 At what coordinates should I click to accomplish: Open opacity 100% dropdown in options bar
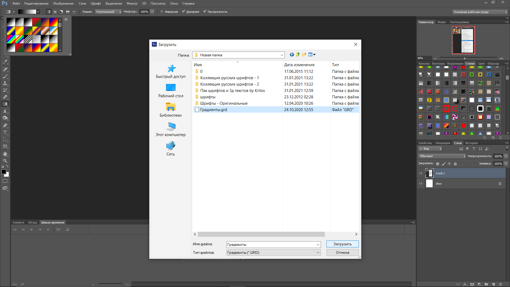(152, 12)
